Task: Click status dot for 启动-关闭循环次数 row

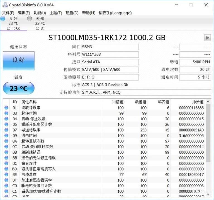Action: click(x=6, y=147)
